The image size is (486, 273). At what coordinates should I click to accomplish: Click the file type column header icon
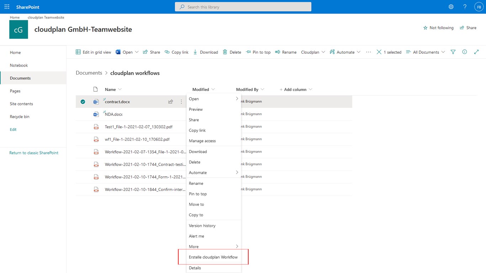(x=95, y=89)
